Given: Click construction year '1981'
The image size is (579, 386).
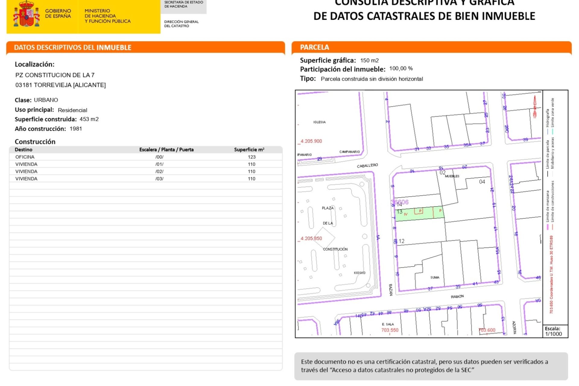Looking at the screenshot, I should click(76, 129).
